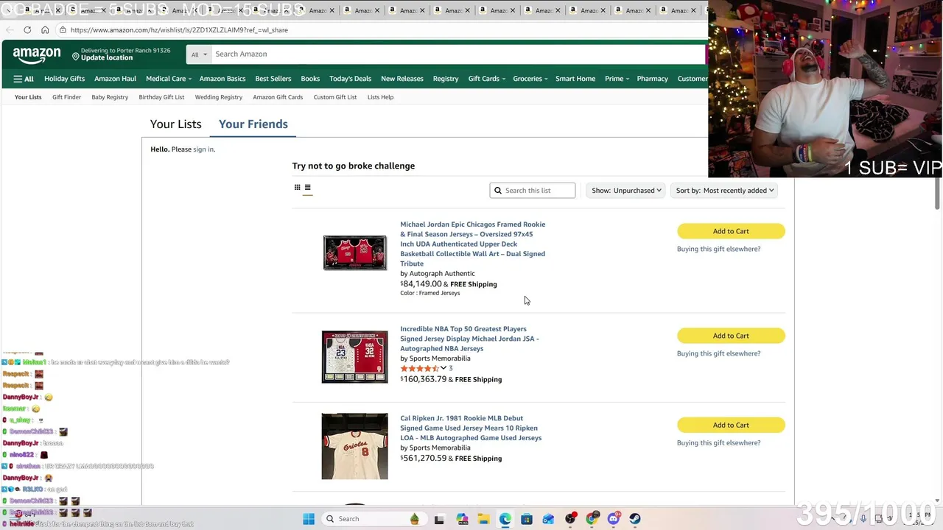Click the Search this list field

[x=533, y=191]
